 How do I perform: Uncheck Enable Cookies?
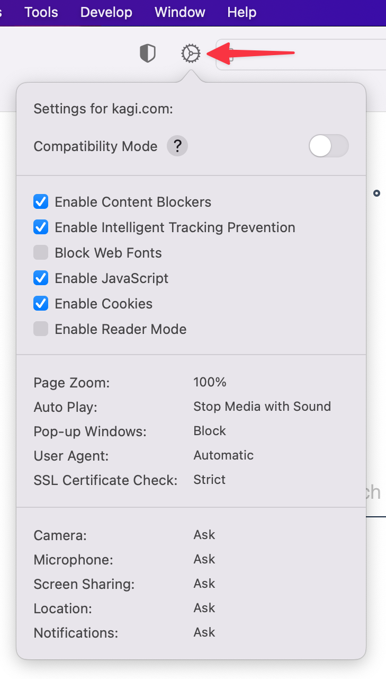41,303
